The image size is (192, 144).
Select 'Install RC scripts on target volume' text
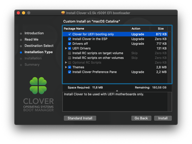click(98, 53)
